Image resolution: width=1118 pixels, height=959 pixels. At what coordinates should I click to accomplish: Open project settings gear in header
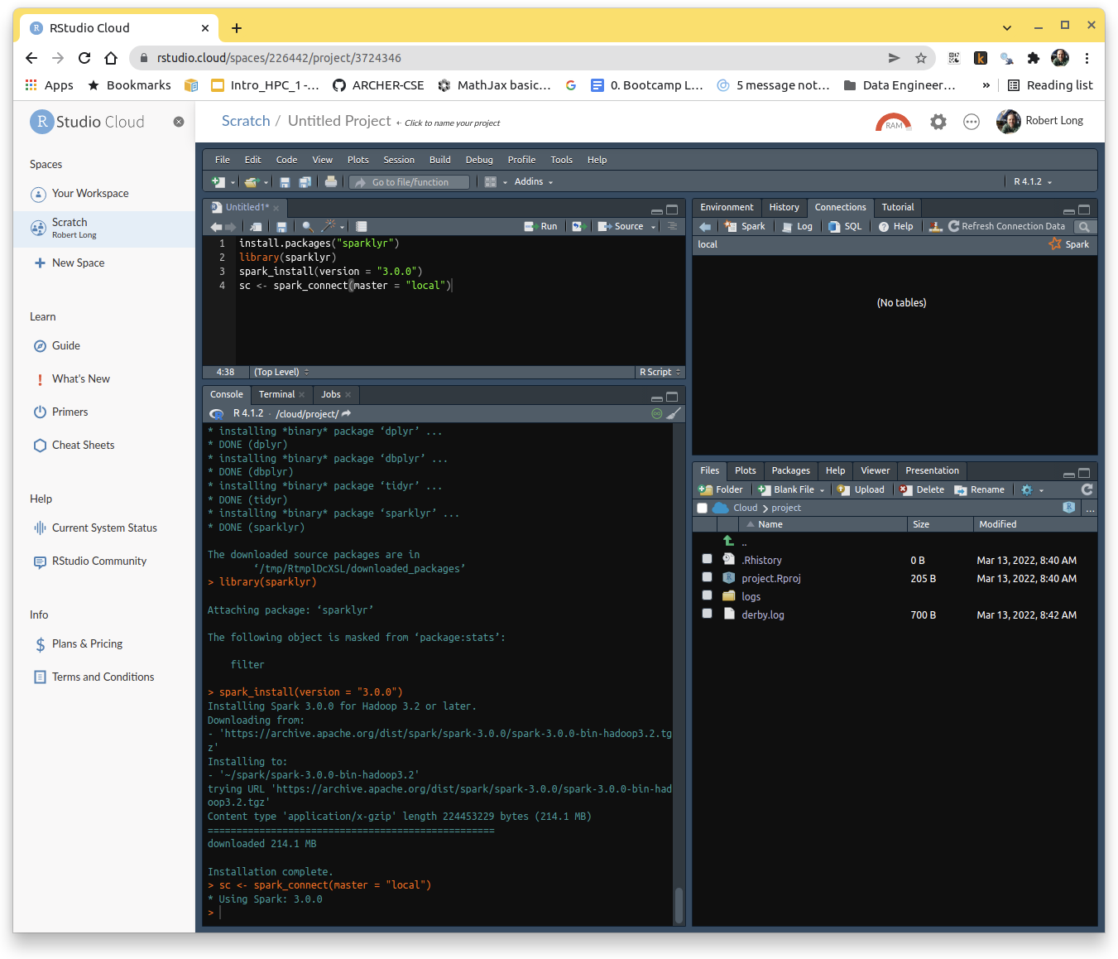pyautogui.click(x=938, y=123)
